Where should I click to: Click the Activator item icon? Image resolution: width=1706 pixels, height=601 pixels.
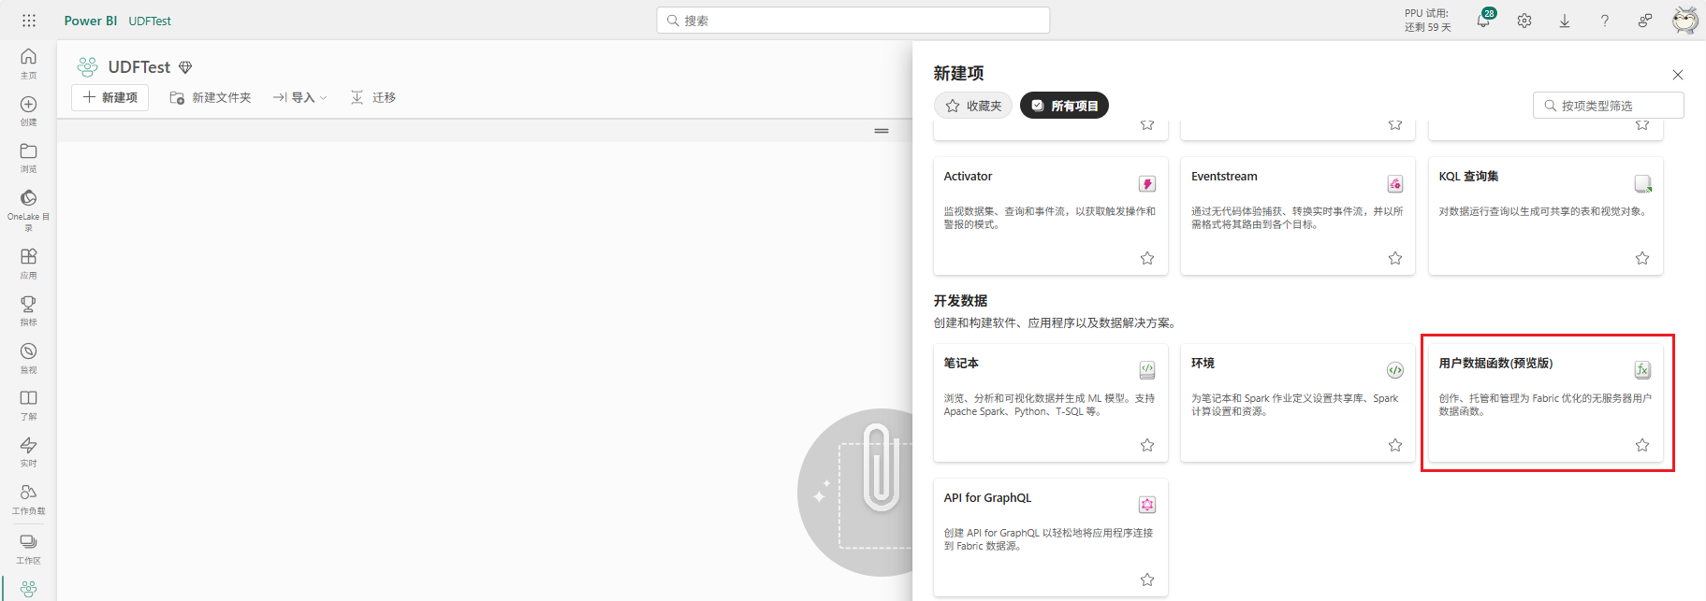click(1147, 184)
